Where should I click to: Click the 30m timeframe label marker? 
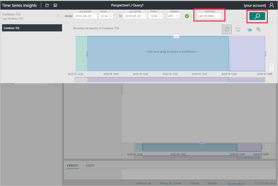(x=176, y=36)
